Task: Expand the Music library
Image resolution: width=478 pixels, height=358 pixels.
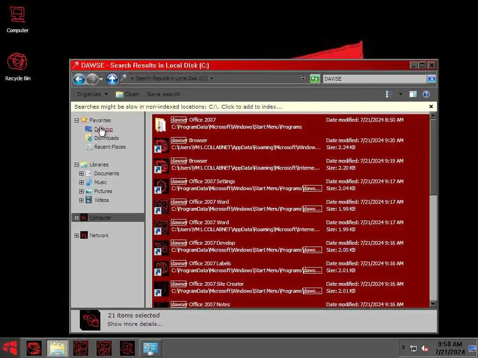Action: click(81, 182)
